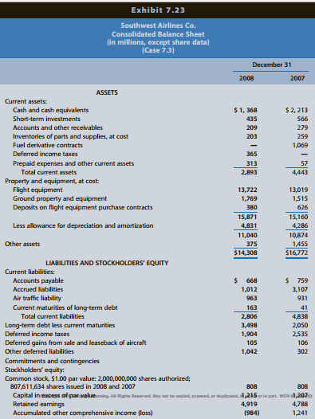The height and width of the screenshot is (419, 315).
Task: Click 'Inventories of parts and supplies, at cost'
Action: 70,136
